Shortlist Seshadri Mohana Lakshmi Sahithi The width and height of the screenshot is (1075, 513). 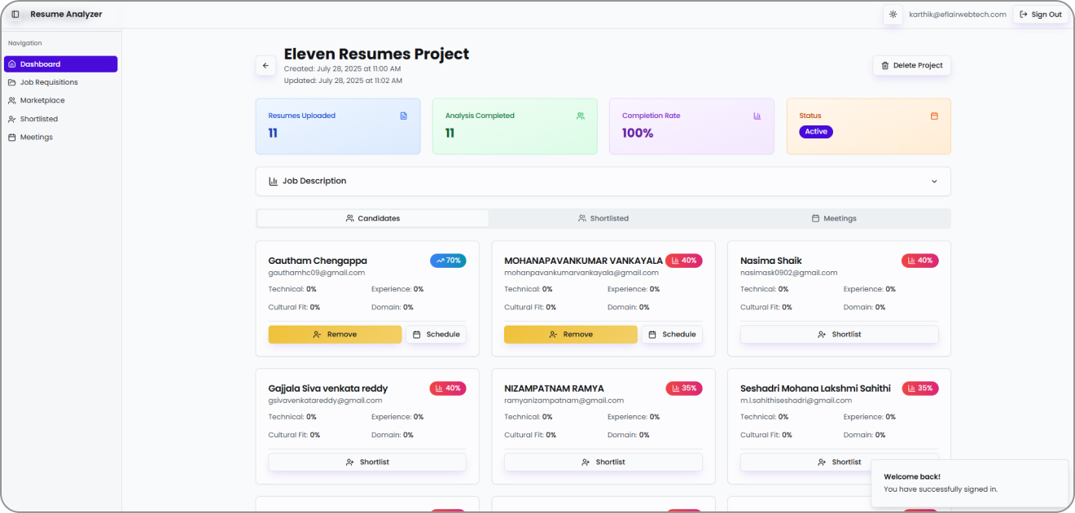840,463
